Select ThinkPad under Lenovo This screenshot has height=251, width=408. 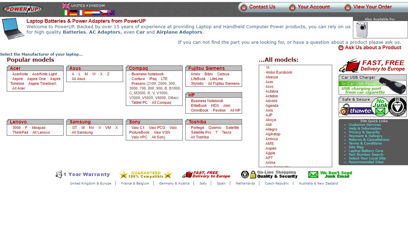[20, 132]
